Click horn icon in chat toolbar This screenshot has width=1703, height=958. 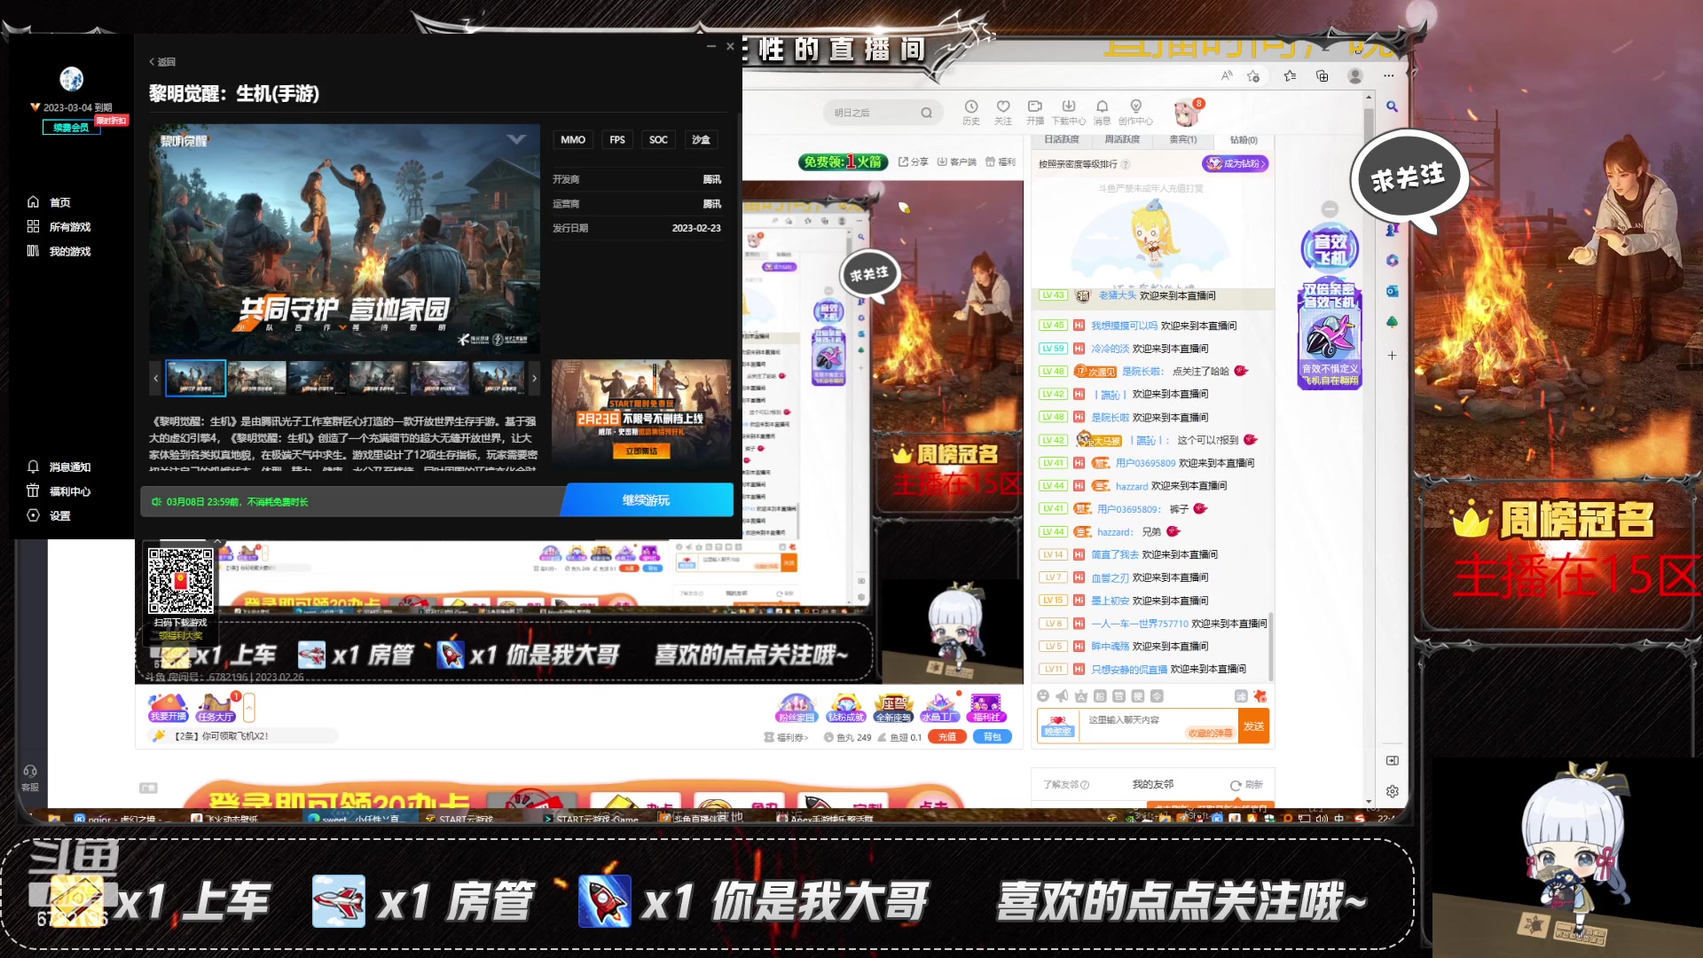coord(1062,696)
